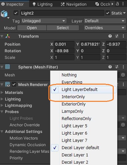Open the Inspector tab's three-dot menu

point(123,4)
